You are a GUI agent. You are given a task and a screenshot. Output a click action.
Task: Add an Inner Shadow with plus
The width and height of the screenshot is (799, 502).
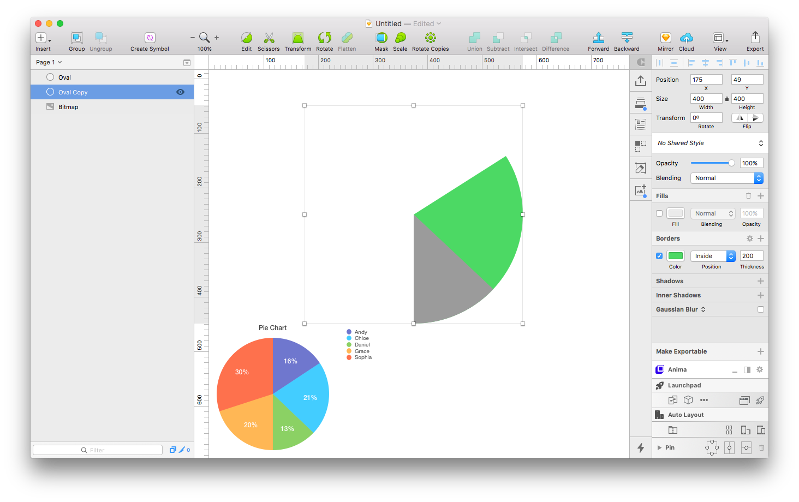tap(761, 295)
